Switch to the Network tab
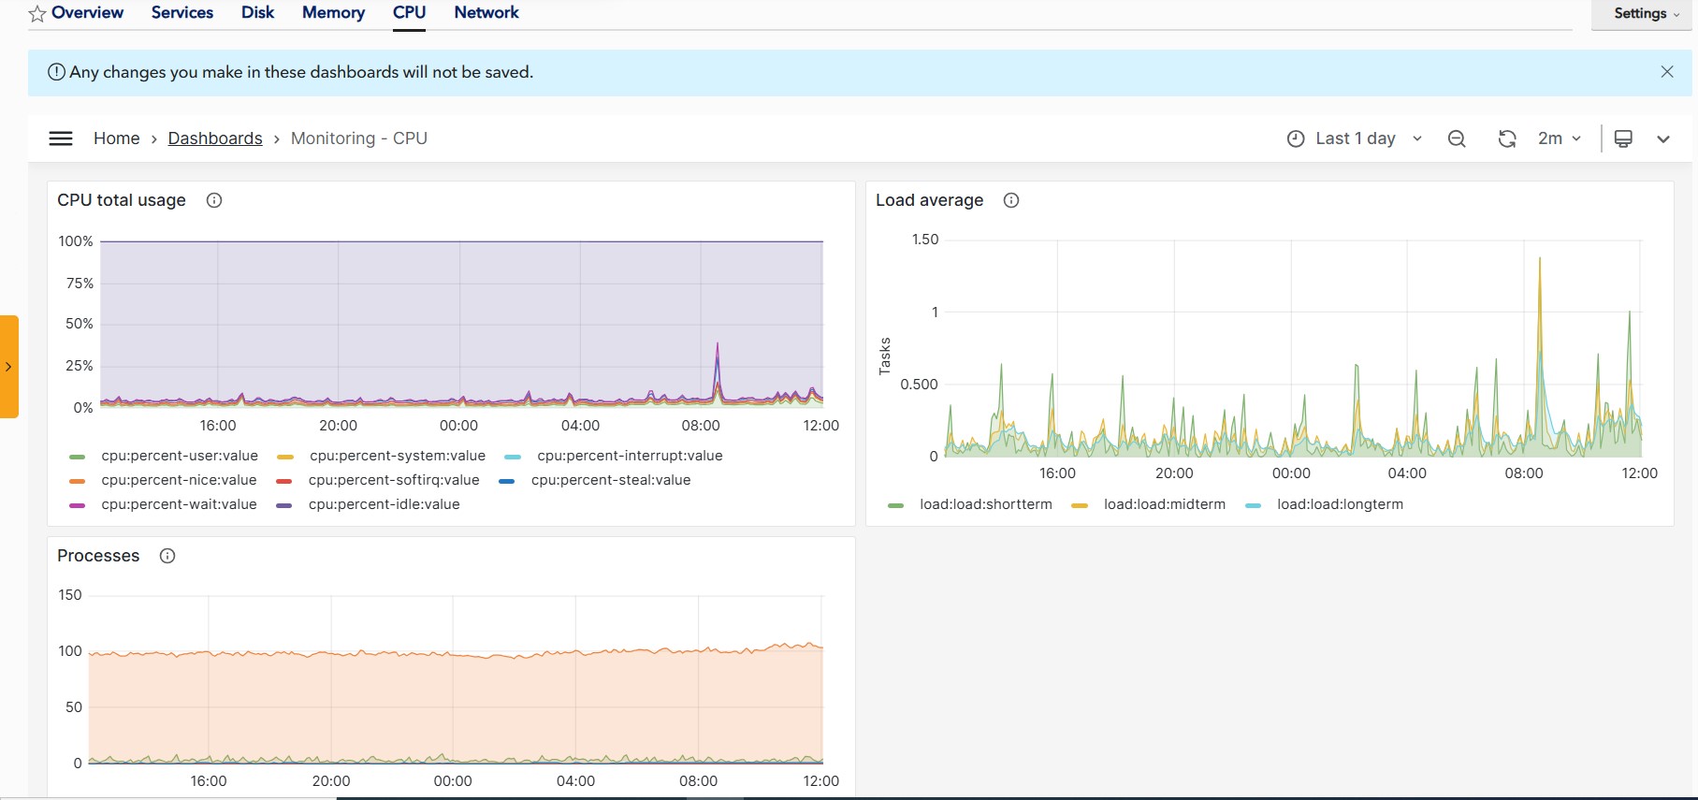 click(486, 13)
